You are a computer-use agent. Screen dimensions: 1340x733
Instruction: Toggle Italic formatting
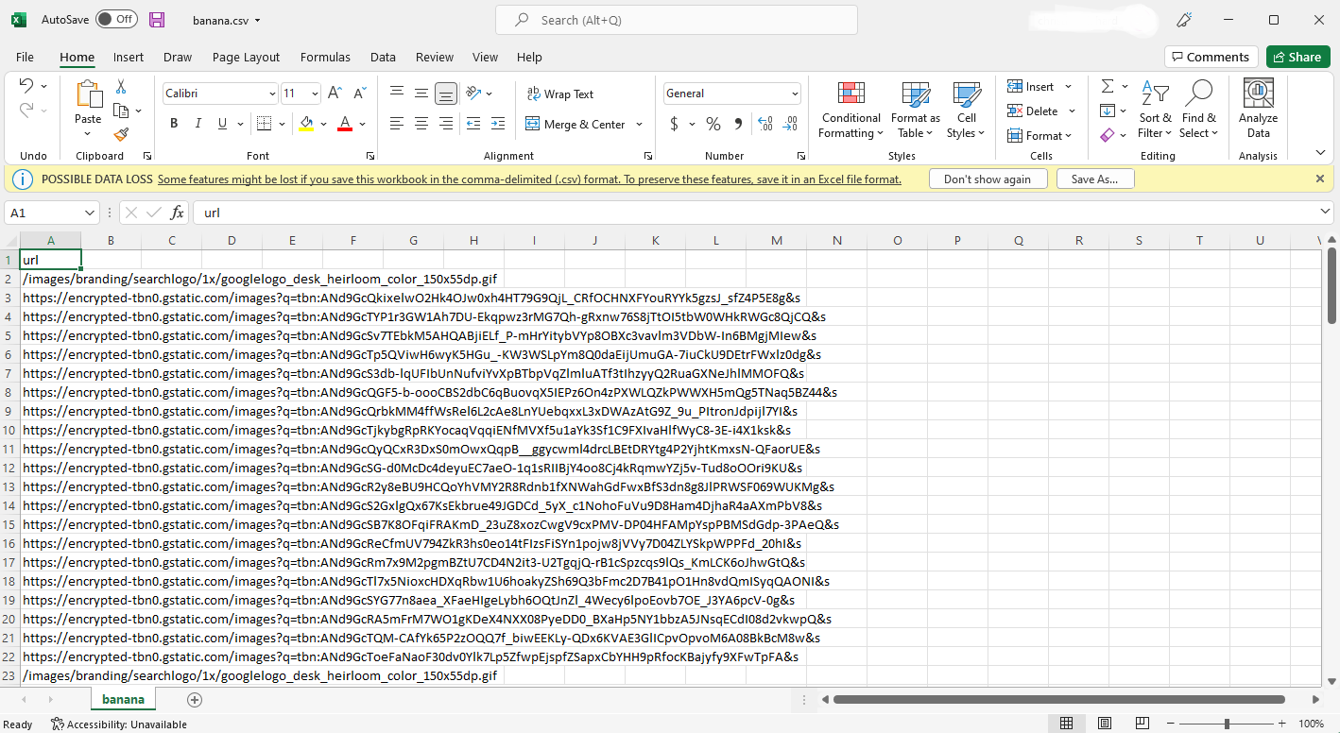pos(198,124)
